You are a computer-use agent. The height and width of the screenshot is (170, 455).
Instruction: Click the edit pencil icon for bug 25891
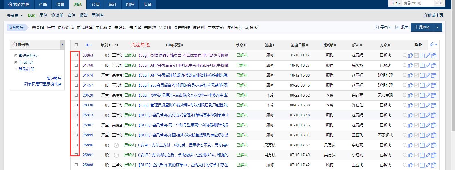click(428, 155)
